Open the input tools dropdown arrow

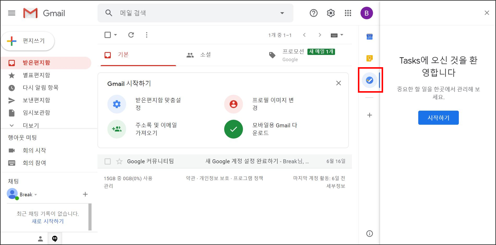[342, 35]
